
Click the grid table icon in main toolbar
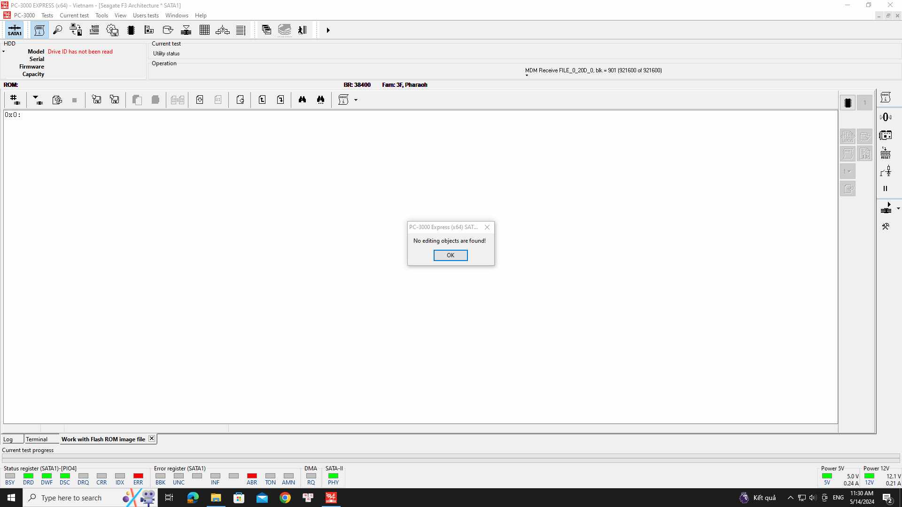coord(204,31)
